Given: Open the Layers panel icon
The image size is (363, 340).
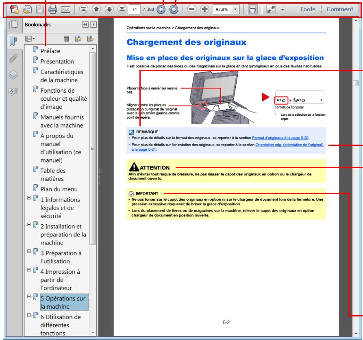Looking at the screenshot, I should [x=13, y=74].
